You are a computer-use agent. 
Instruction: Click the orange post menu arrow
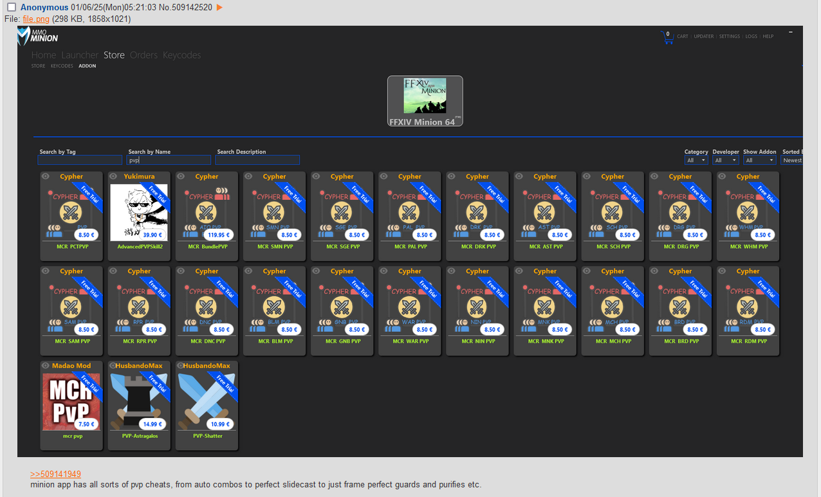[219, 7]
